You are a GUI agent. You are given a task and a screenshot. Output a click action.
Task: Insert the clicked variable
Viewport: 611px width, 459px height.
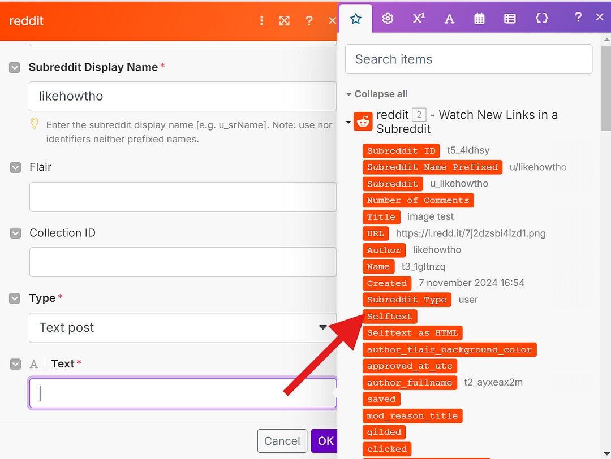(387, 449)
